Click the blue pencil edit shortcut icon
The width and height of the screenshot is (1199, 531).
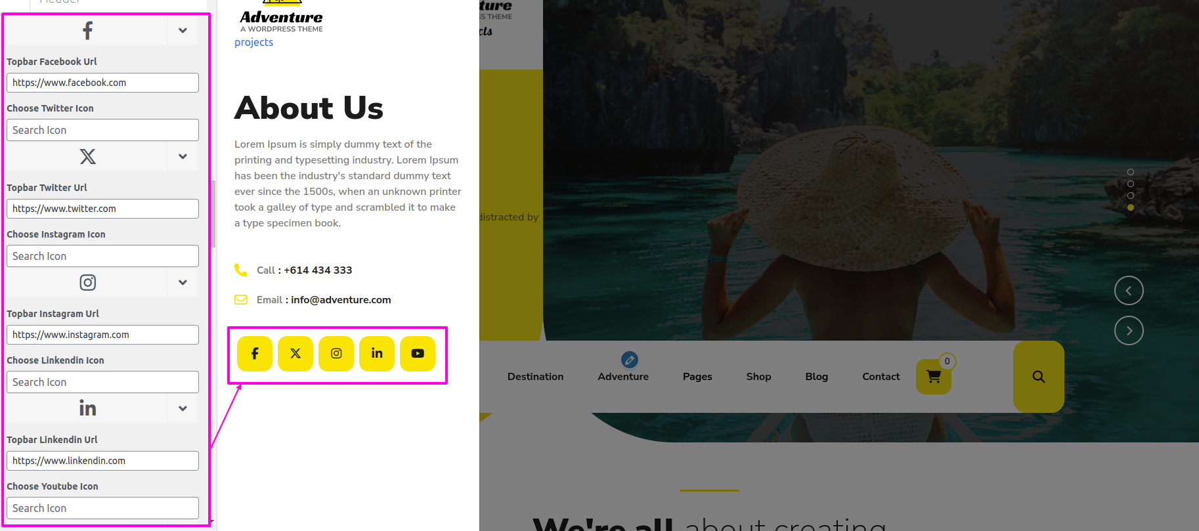[630, 360]
